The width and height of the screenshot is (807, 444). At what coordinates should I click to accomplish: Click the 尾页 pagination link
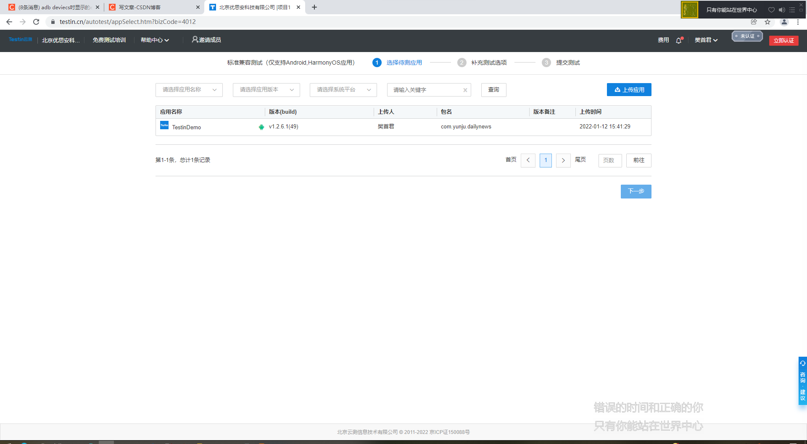(580, 159)
